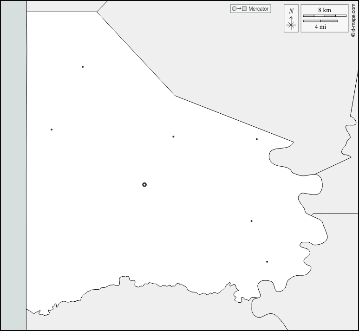Click the north arrow compass icon
This screenshot has width=359, height=331.
click(291, 24)
